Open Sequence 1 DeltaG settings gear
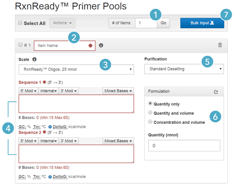Screen dimensions: 234x186 (x=50, y=127)
